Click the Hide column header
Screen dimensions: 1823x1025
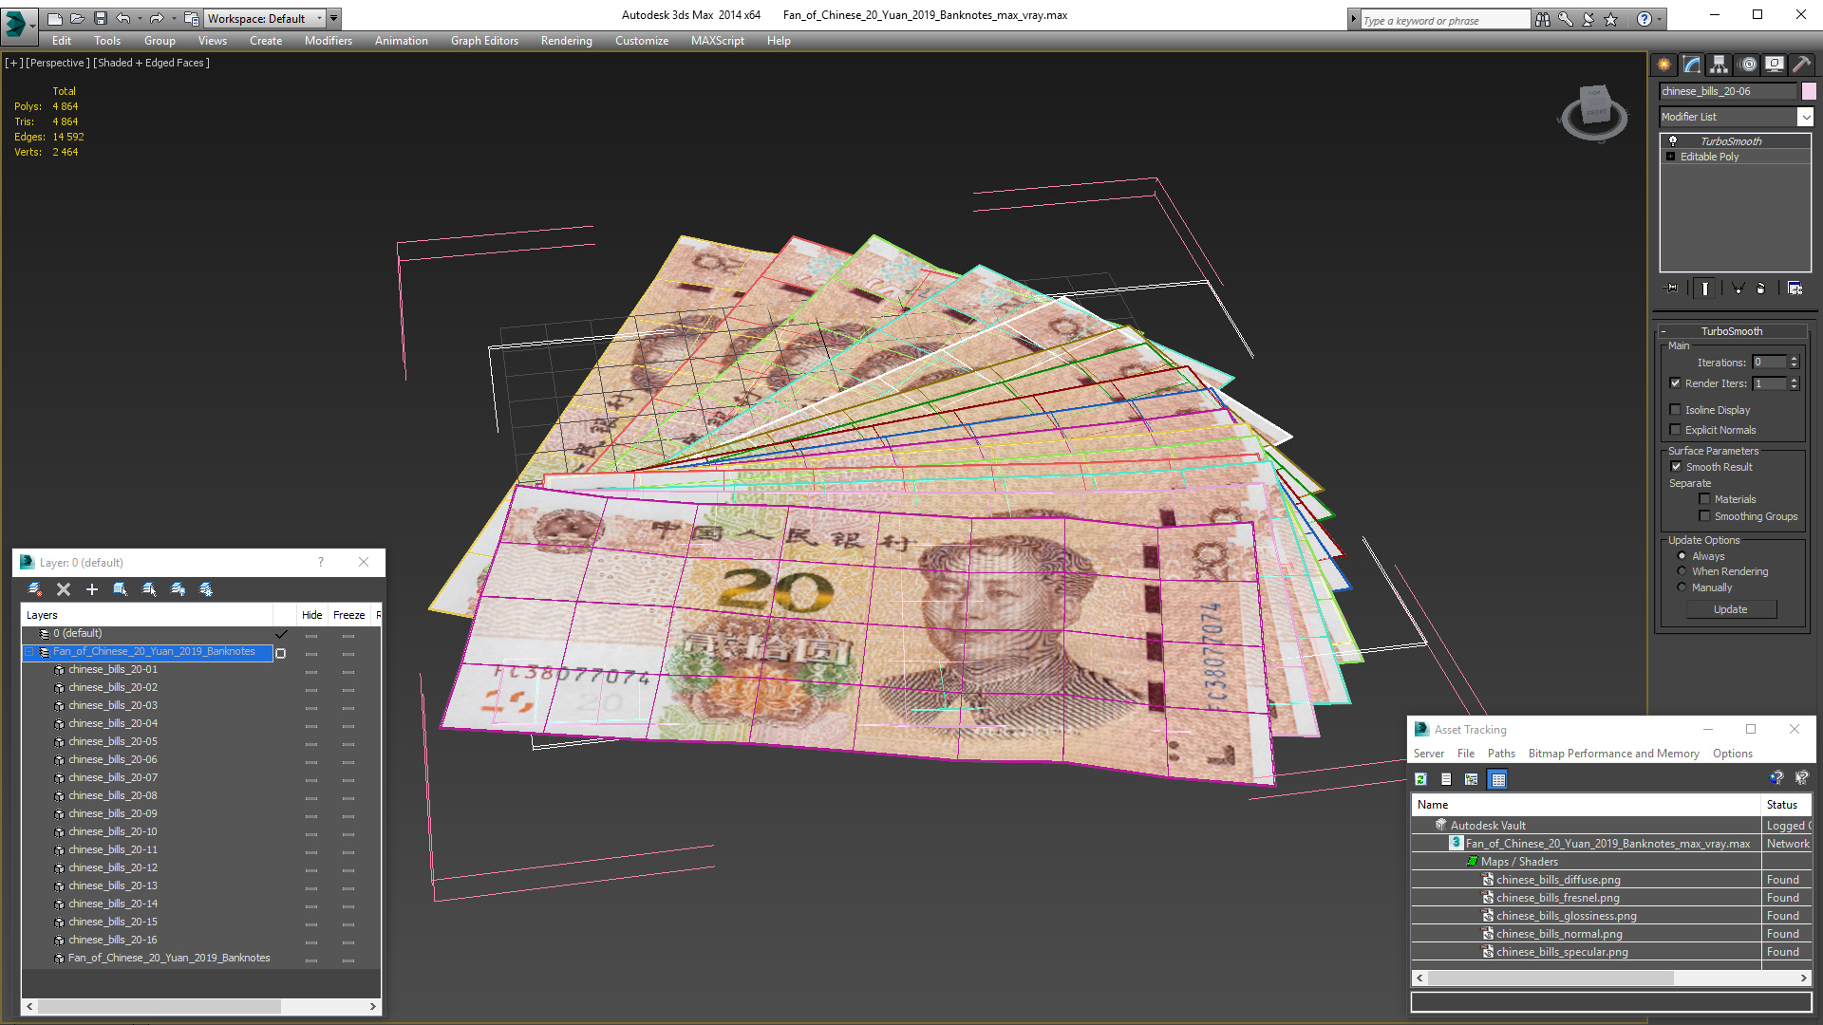(311, 615)
